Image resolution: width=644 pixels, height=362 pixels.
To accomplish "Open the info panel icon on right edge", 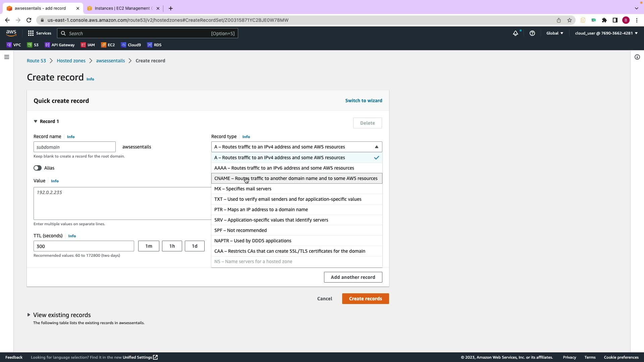I will pos(637,57).
